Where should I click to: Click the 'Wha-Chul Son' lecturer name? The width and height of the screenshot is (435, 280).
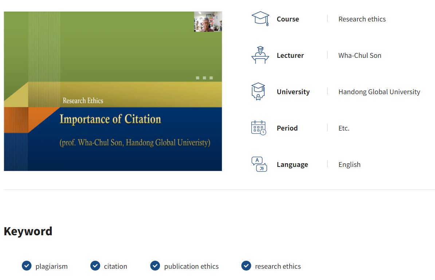coord(360,55)
